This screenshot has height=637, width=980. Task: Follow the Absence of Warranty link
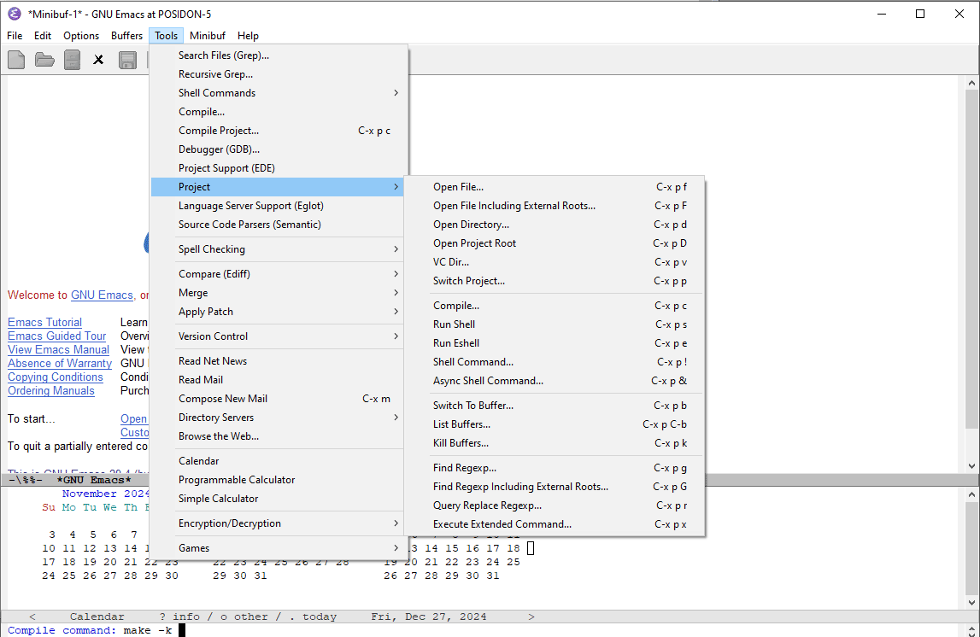click(59, 364)
